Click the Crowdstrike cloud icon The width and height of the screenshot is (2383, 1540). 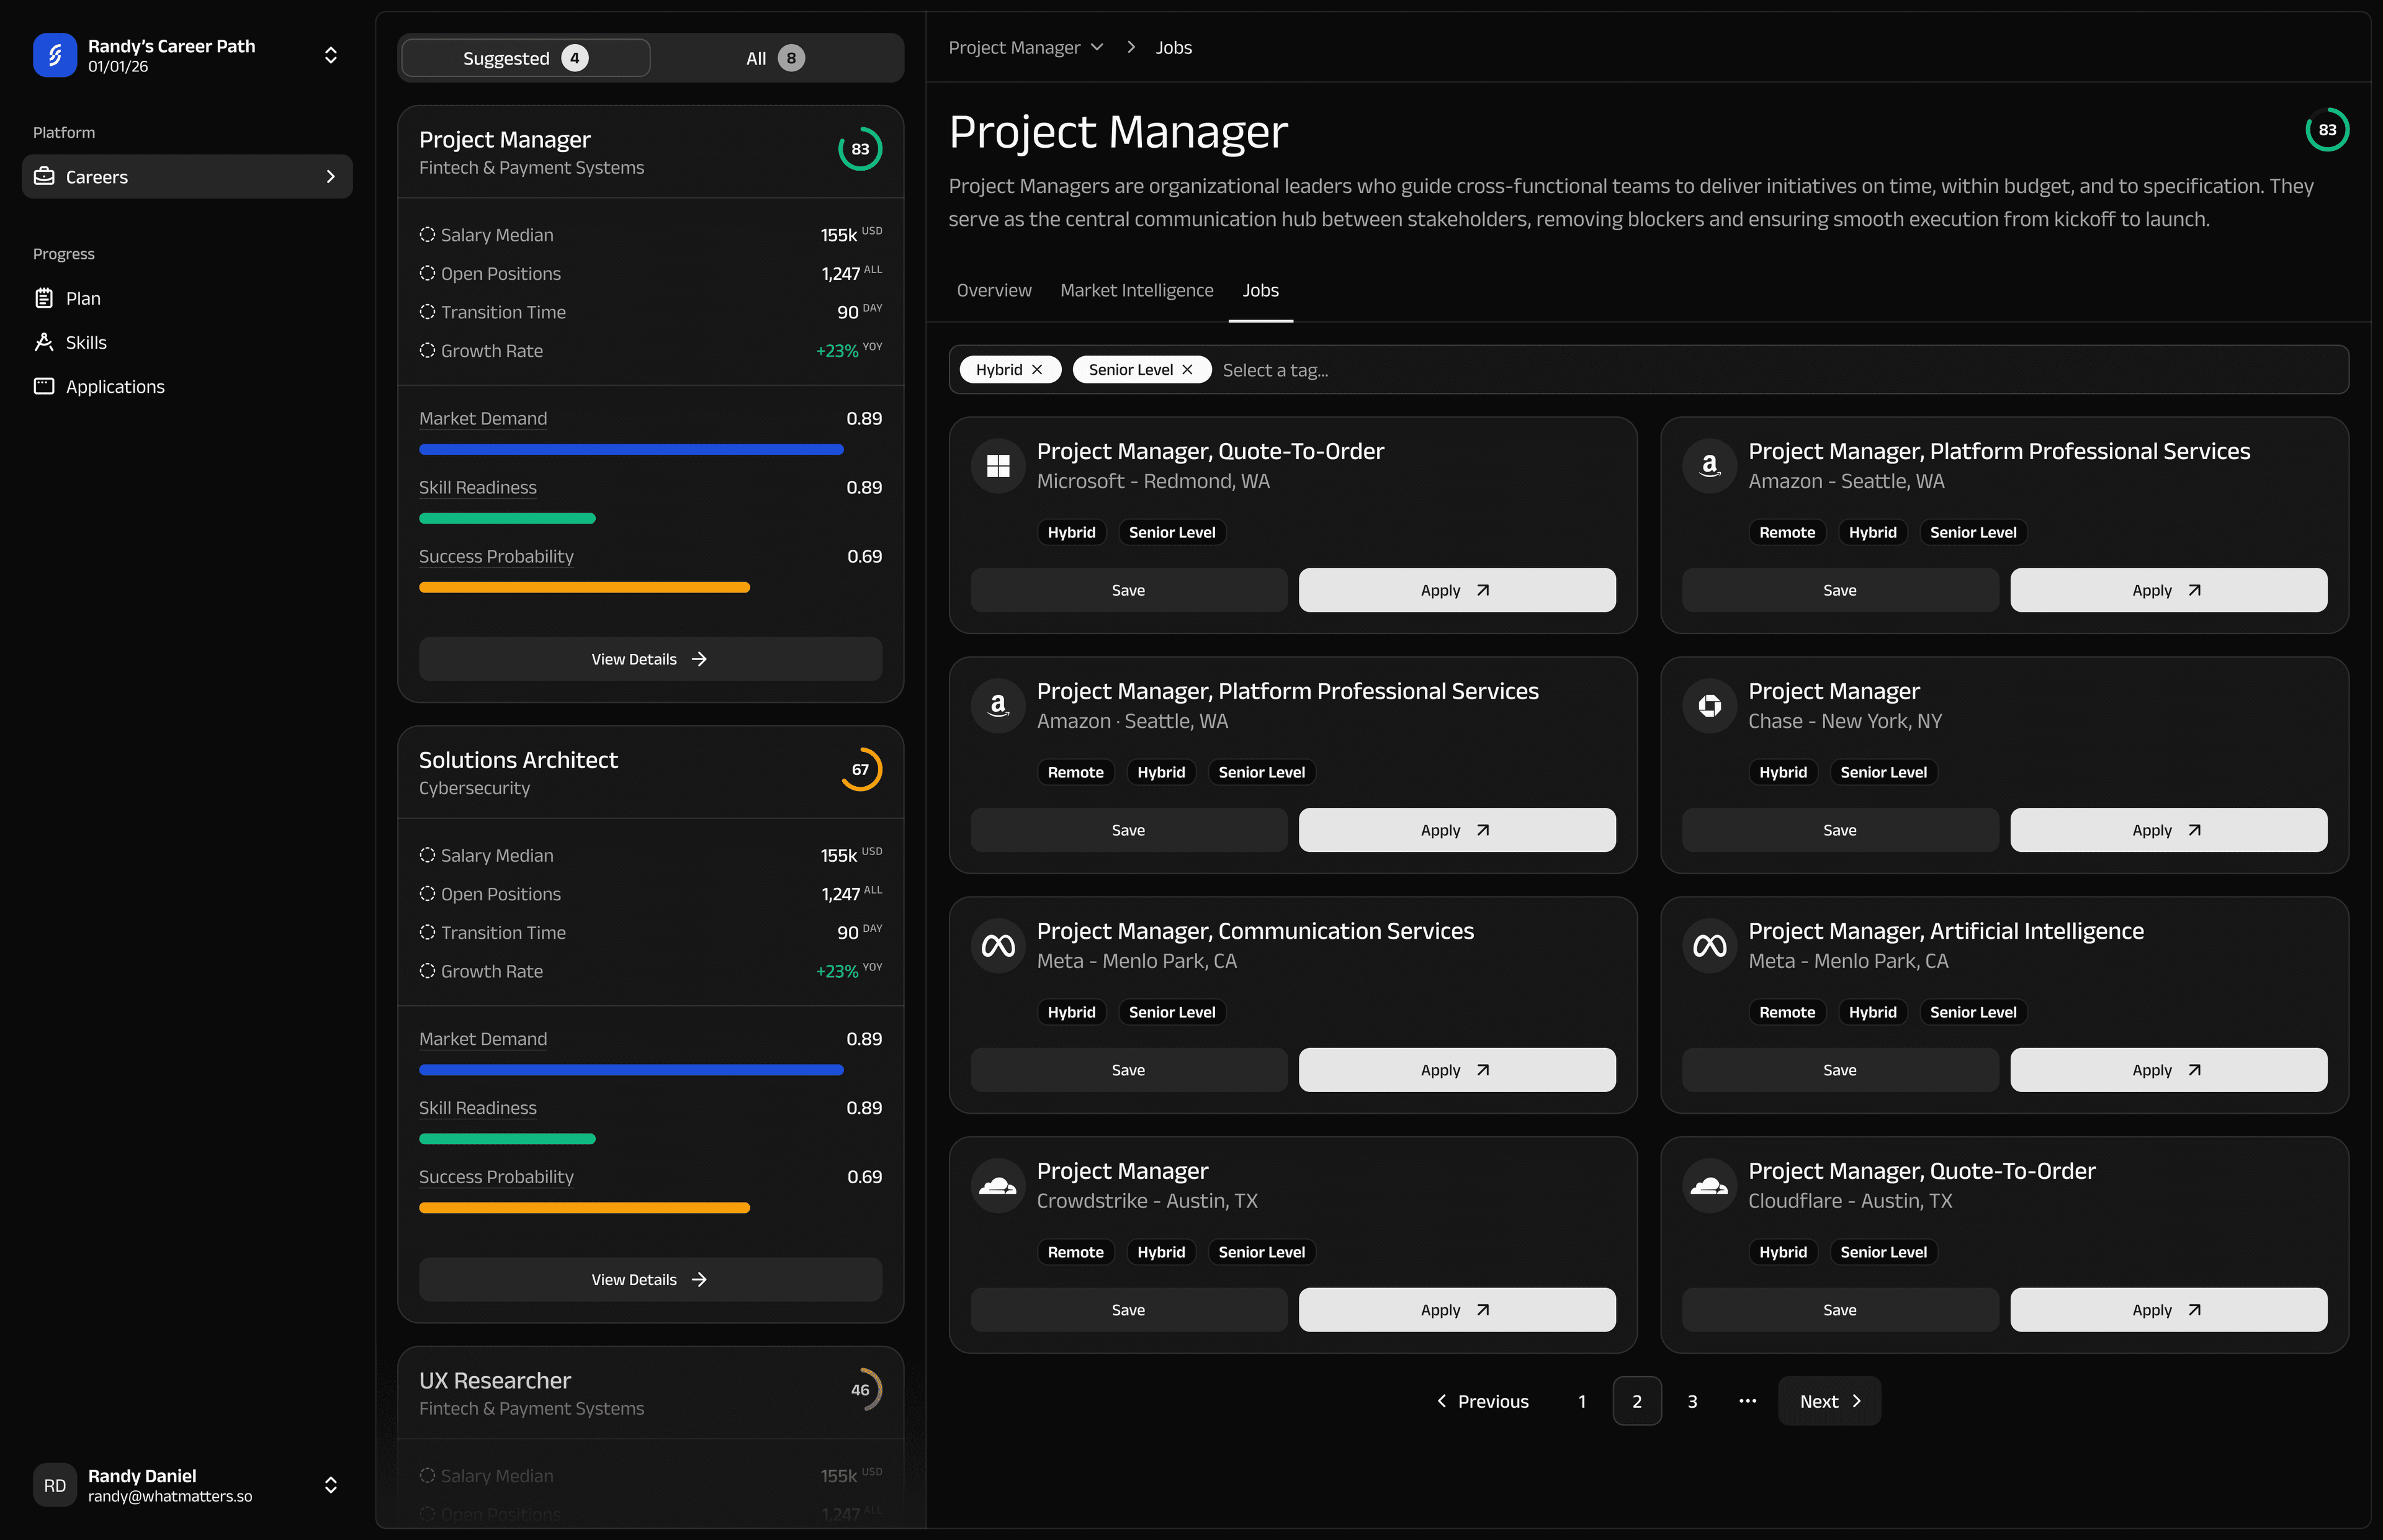(x=998, y=1185)
